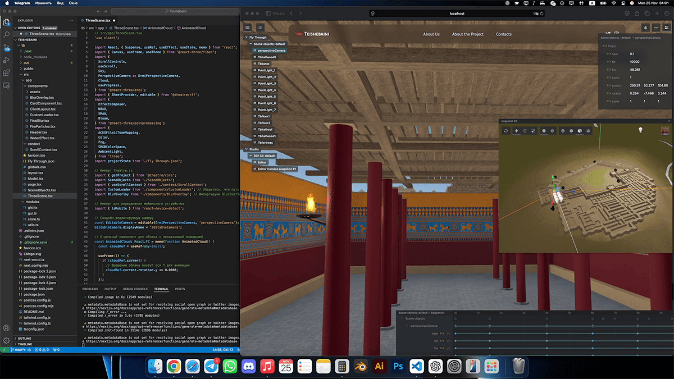Click the Contacts link in site header
674x379 pixels.
click(503, 34)
